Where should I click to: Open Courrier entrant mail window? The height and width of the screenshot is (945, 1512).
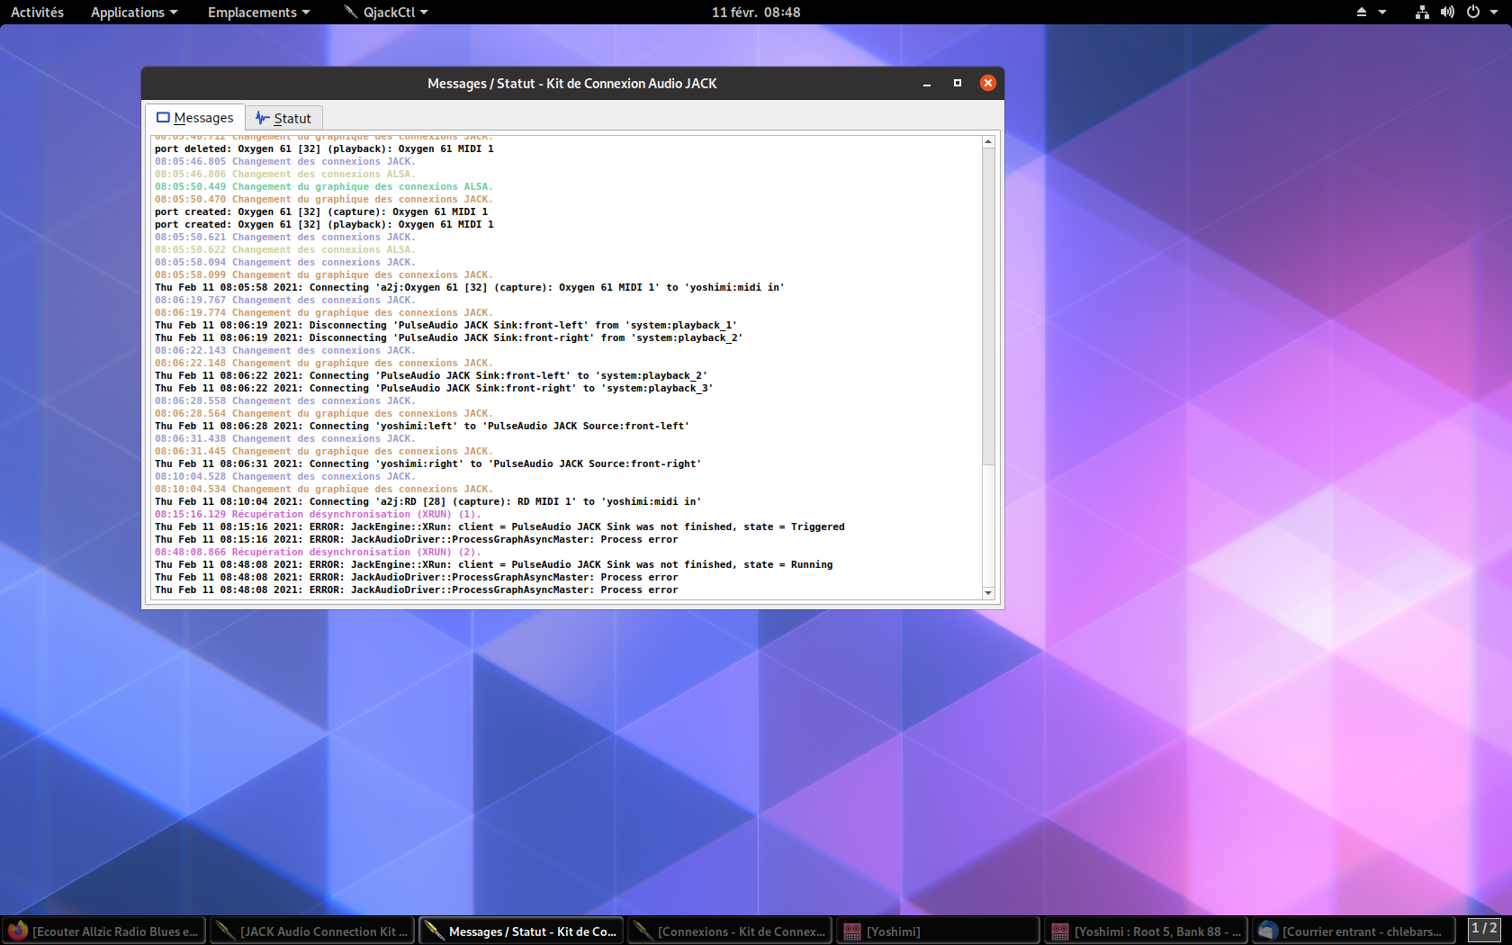[1354, 931]
